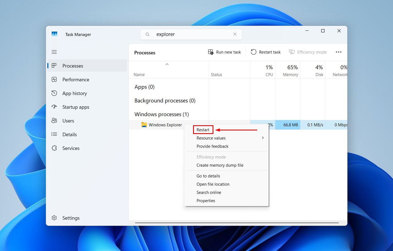Focus the search box containing explorer
This screenshot has height=251, width=393.
point(191,34)
